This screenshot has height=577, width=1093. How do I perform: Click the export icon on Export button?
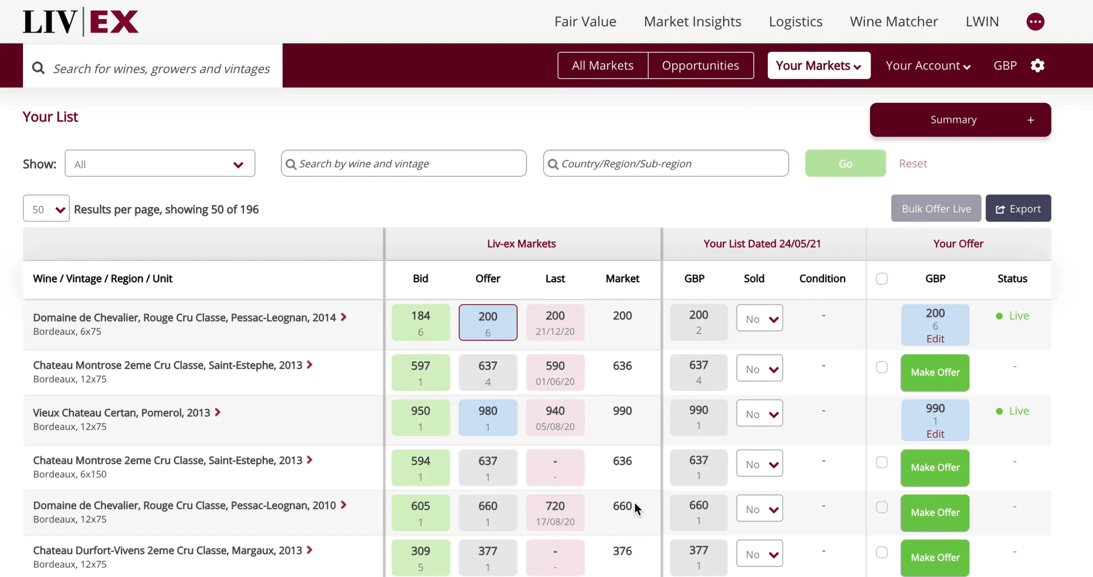point(1000,209)
